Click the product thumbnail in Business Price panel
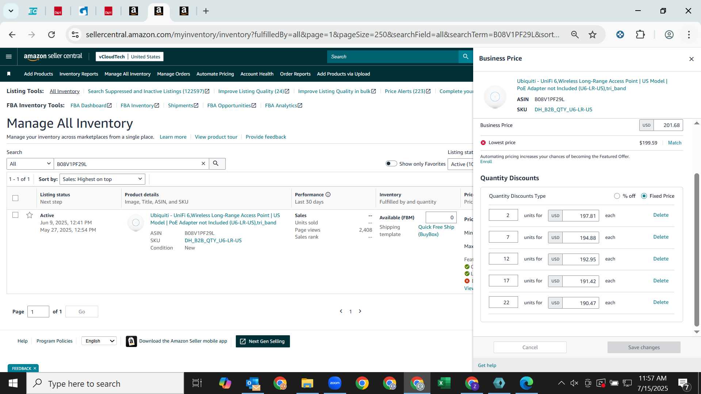This screenshot has width=701, height=394. (x=495, y=97)
